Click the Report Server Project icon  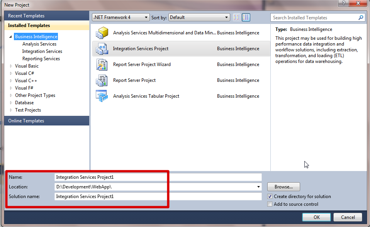pos(102,81)
